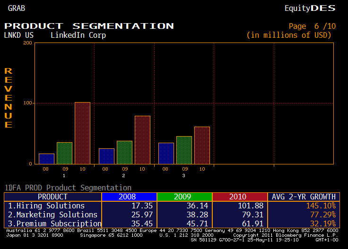Click the green 2009 column header
The image size is (348, 249).
coord(184,197)
